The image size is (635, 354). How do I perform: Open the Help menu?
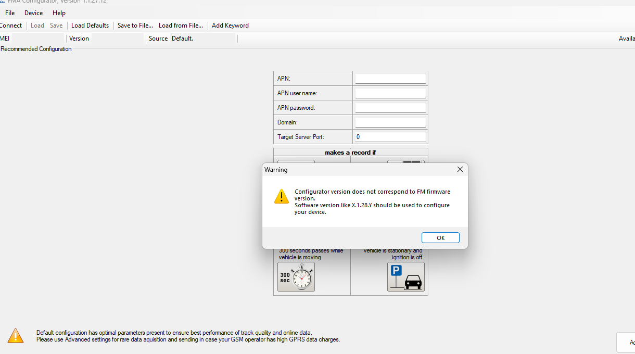(59, 13)
